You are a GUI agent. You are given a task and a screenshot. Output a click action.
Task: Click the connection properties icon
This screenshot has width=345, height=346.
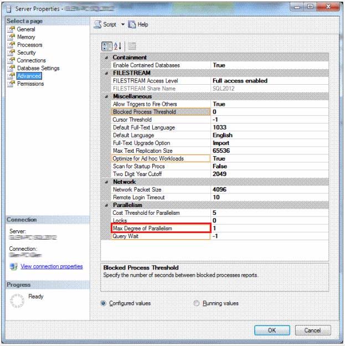click(x=13, y=266)
